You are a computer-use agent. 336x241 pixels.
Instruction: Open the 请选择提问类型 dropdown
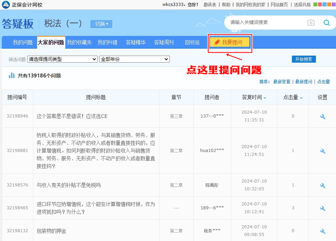point(62,59)
